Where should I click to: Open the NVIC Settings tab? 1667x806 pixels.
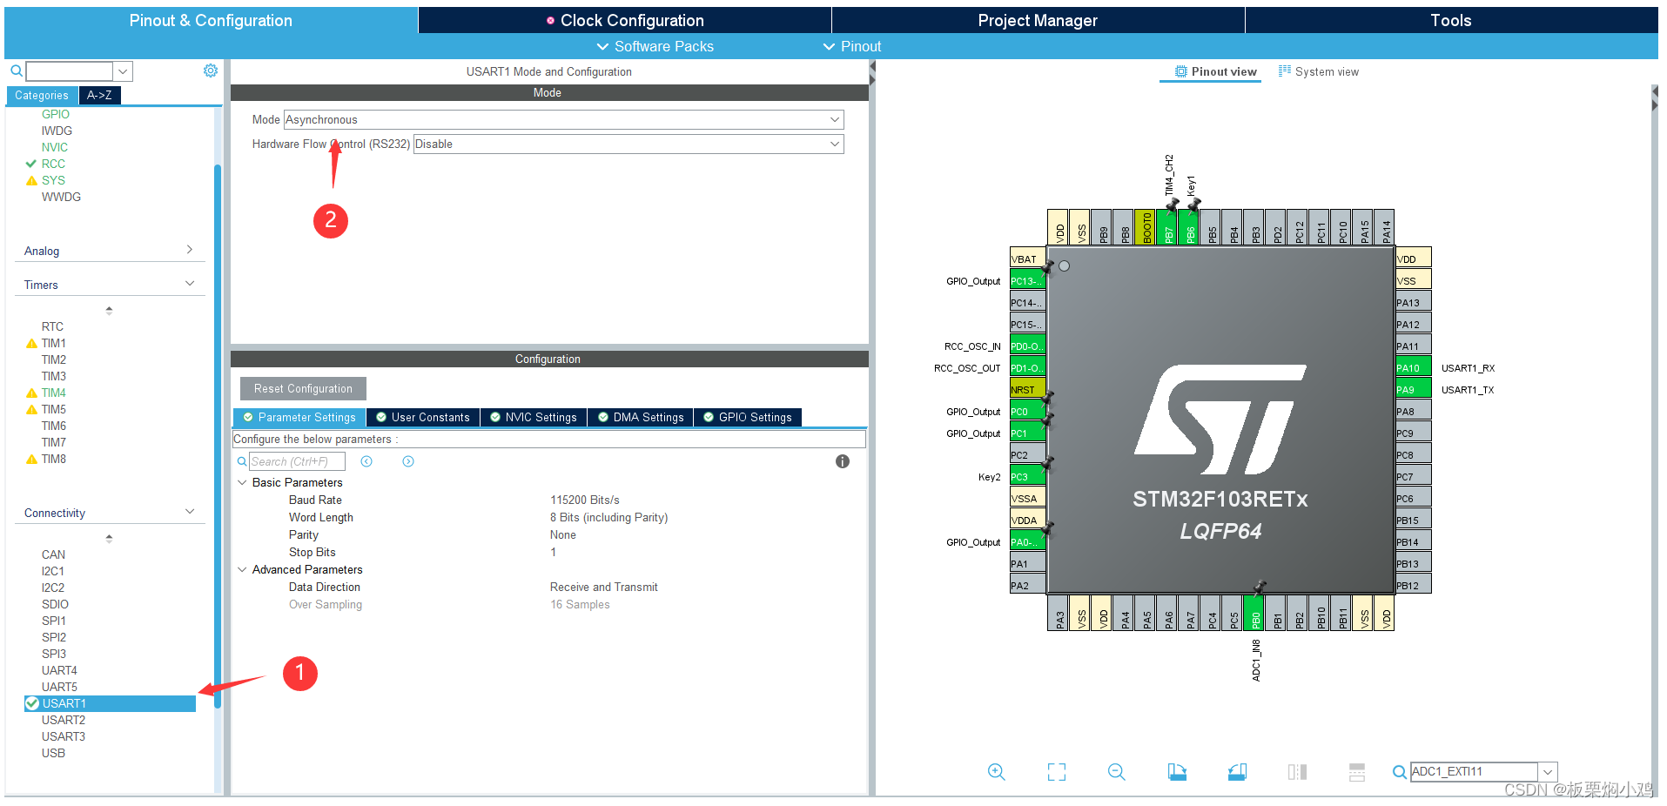533,417
